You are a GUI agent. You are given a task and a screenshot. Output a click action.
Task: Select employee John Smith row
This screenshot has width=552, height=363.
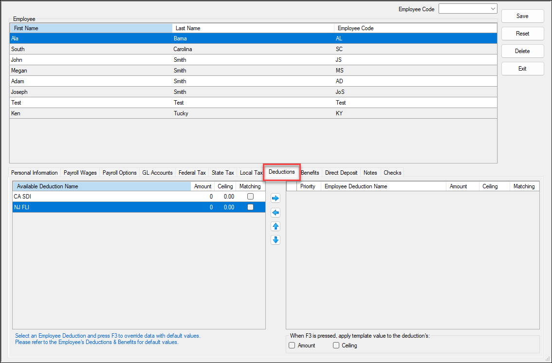[x=253, y=60]
